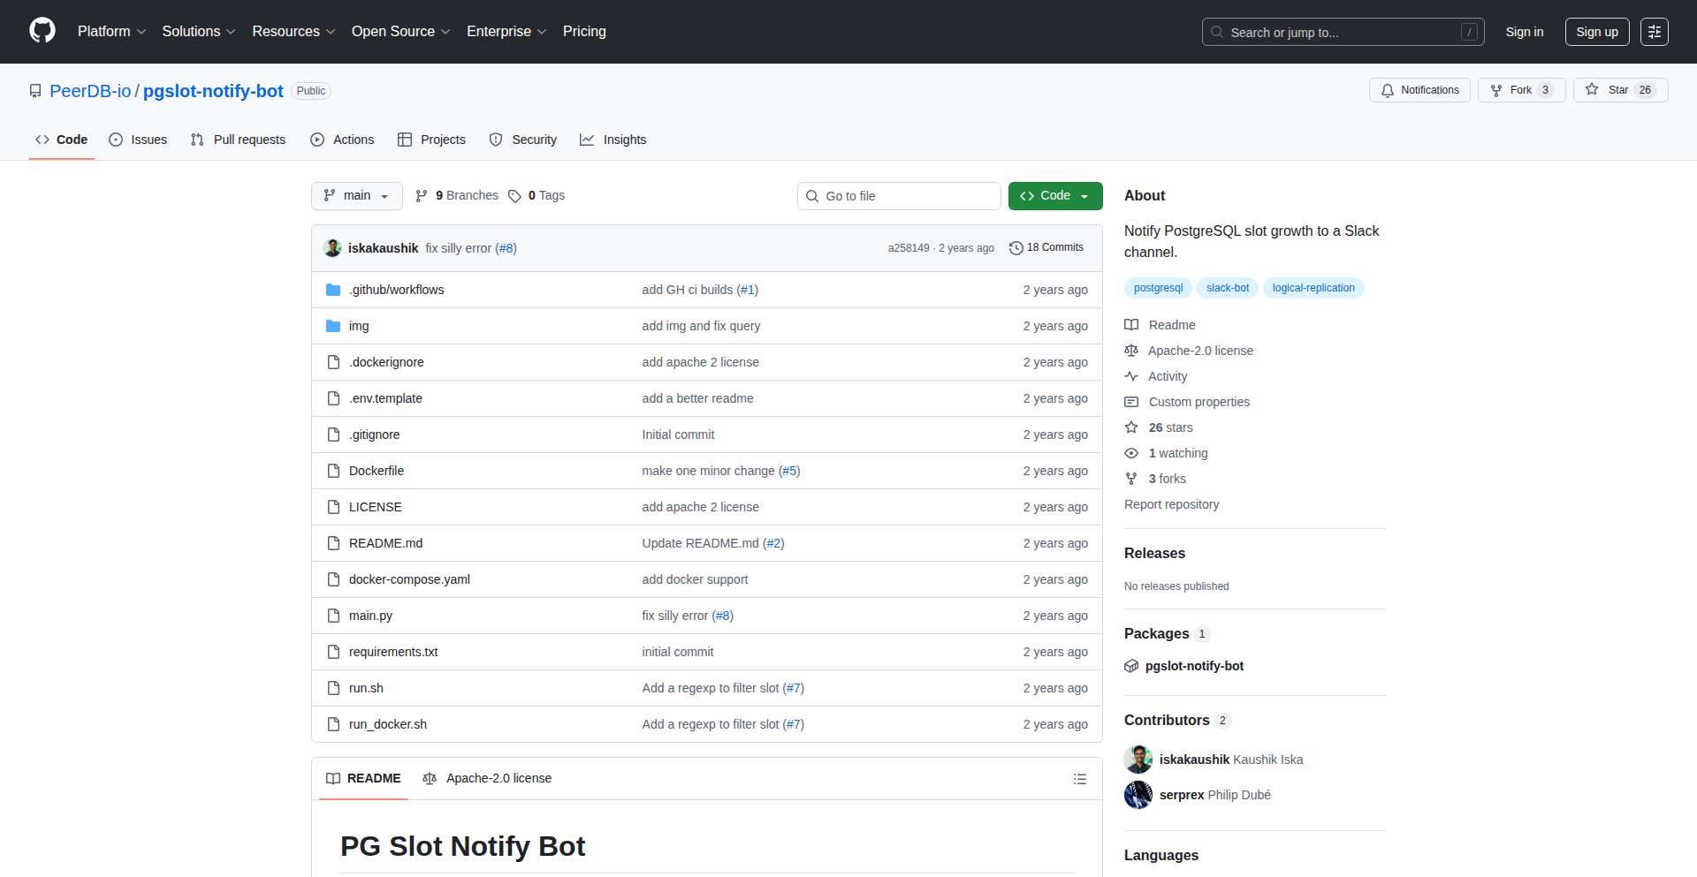1697x877 pixels.
Task: Click the commit history clock icon
Action: click(x=1015, y=247)
